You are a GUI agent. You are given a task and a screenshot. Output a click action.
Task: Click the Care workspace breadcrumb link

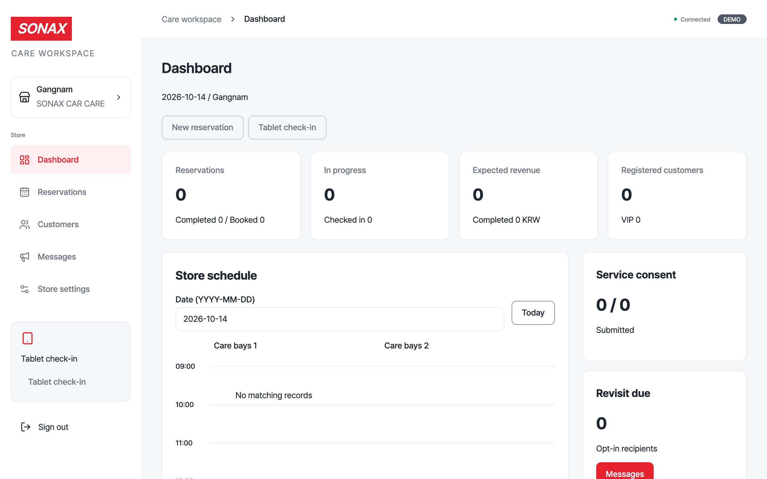(x=191, y=19)
